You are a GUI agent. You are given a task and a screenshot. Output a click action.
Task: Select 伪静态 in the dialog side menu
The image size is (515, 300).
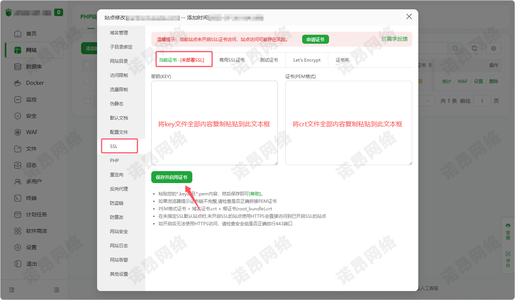117,104
